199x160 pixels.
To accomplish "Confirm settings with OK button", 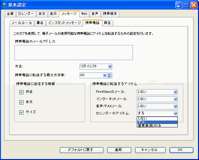I will point(180,150).
